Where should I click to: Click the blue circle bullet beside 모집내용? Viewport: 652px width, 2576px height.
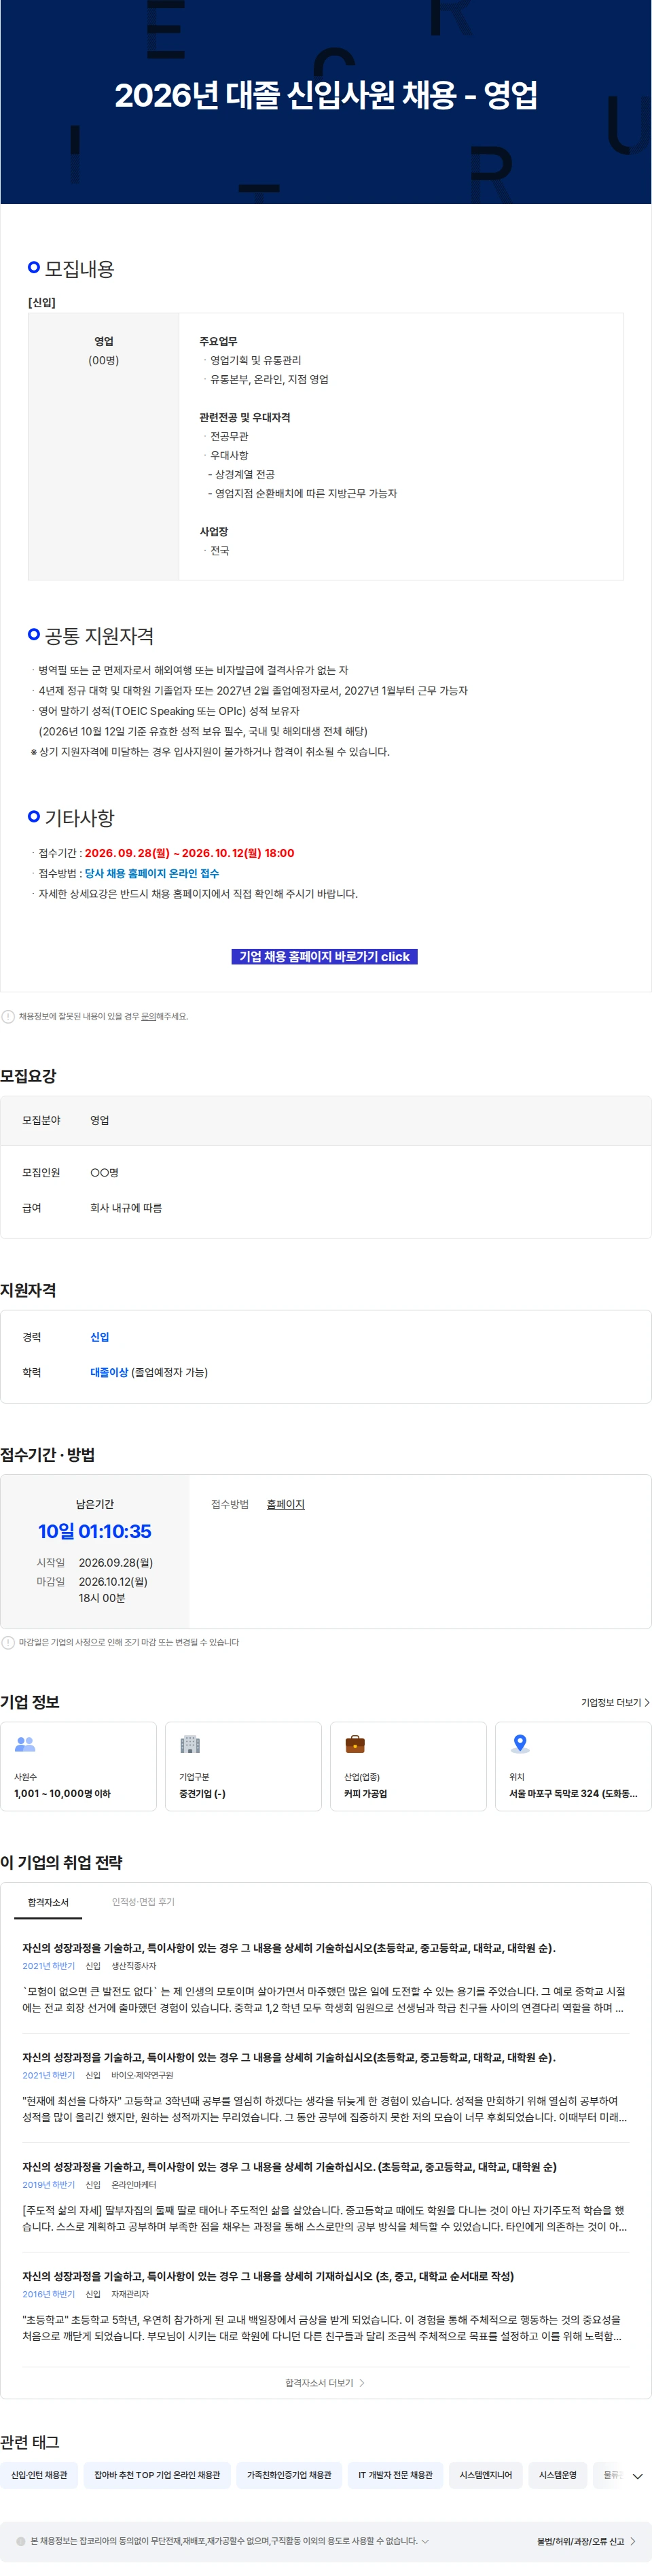point(34,267)
